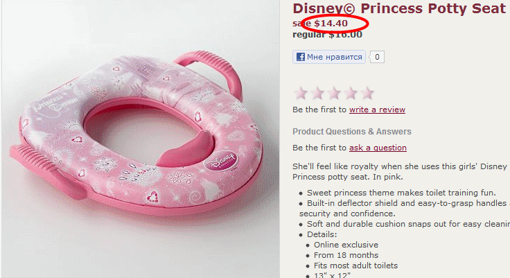This screenshot has height=278, width=510.
Task: Click the 'From 18 months' detail line
Action: [x=346, y=255]
